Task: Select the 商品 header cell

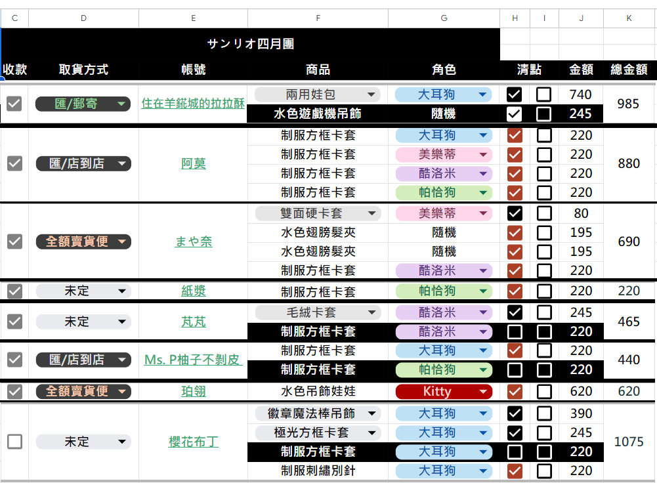Action: [x=318, y=69]
